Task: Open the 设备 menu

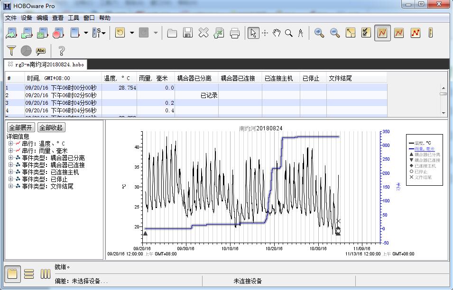Action: pyautogui.click(x=27, y=18)
